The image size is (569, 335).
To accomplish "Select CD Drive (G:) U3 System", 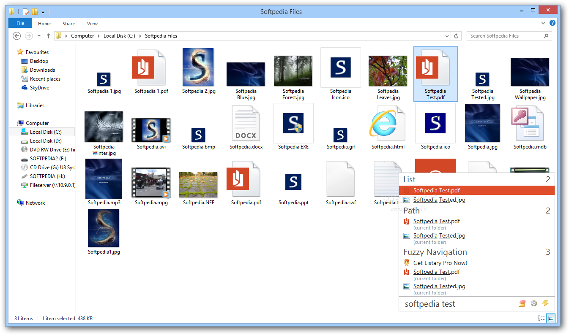I will [x=48, y=167].
